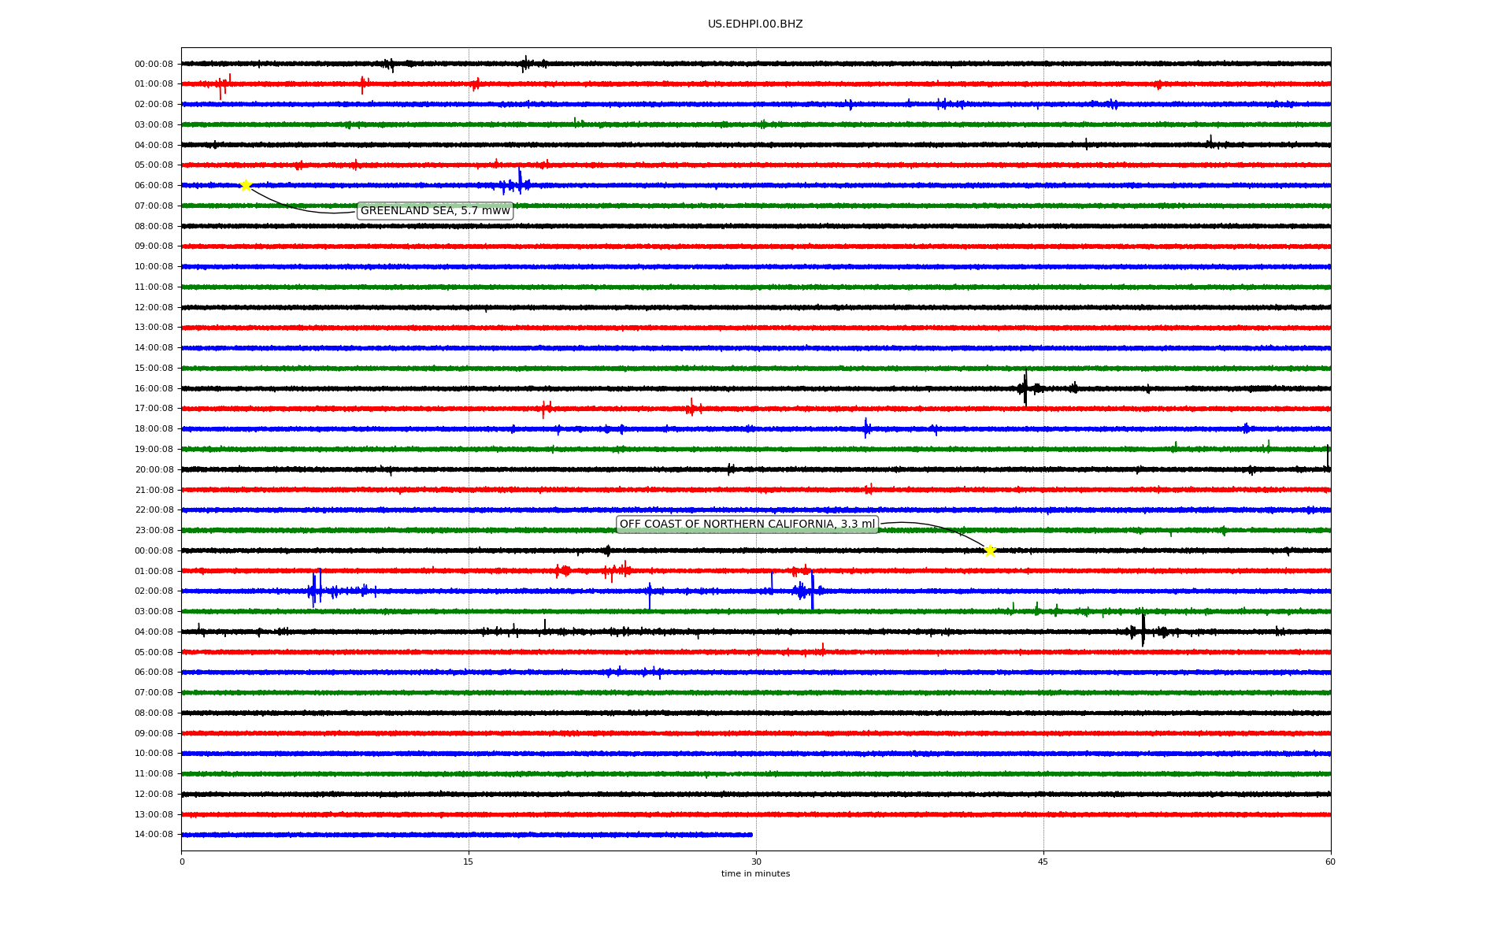The height and width of the screenshot is (945, 1512).
Task: Click the 16:00:08 time row label
Action: [x=154, y=388]
